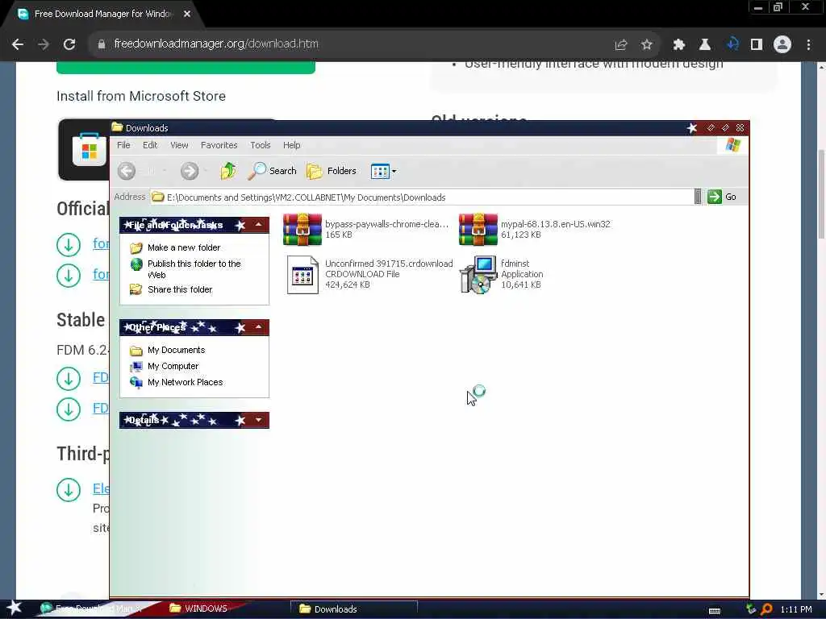Select mypal-68.13.8.en-US.win32 archive
826x619 pixels.
click(535, 230)
